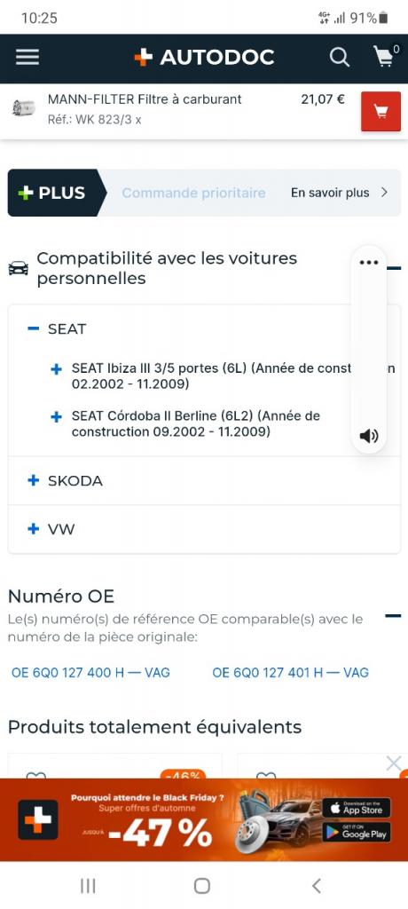Tap En savoir plus on PLUS banner
Screen dimensions: 408x909
339,193
